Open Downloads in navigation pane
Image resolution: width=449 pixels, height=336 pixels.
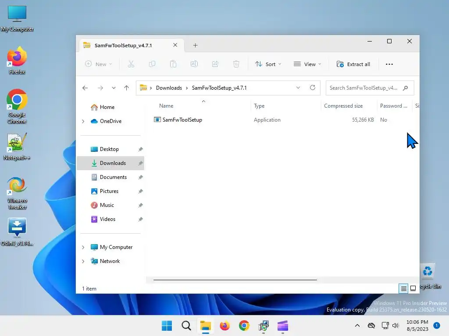pyautogui.click(x=113, y=163)
